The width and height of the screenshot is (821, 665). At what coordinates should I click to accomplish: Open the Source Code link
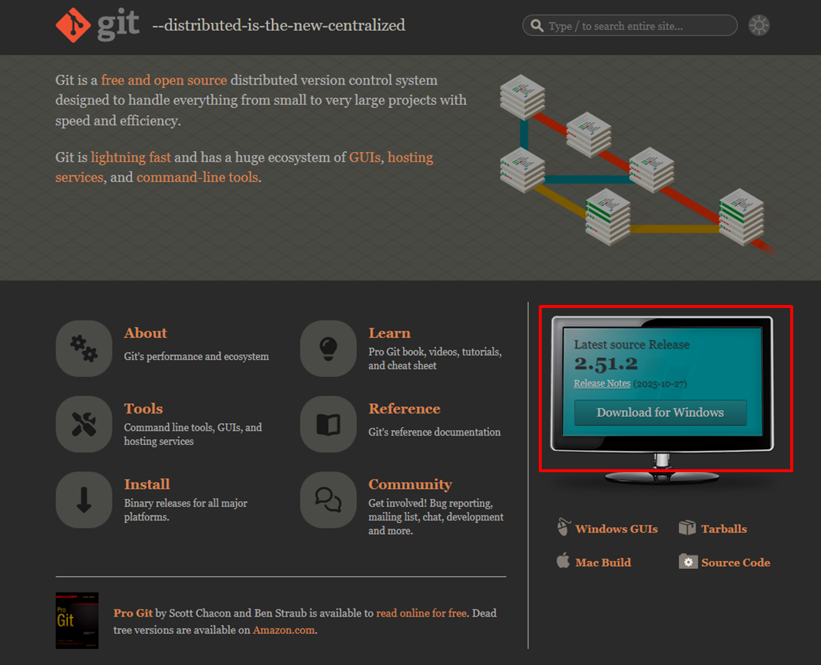[736, 562]
